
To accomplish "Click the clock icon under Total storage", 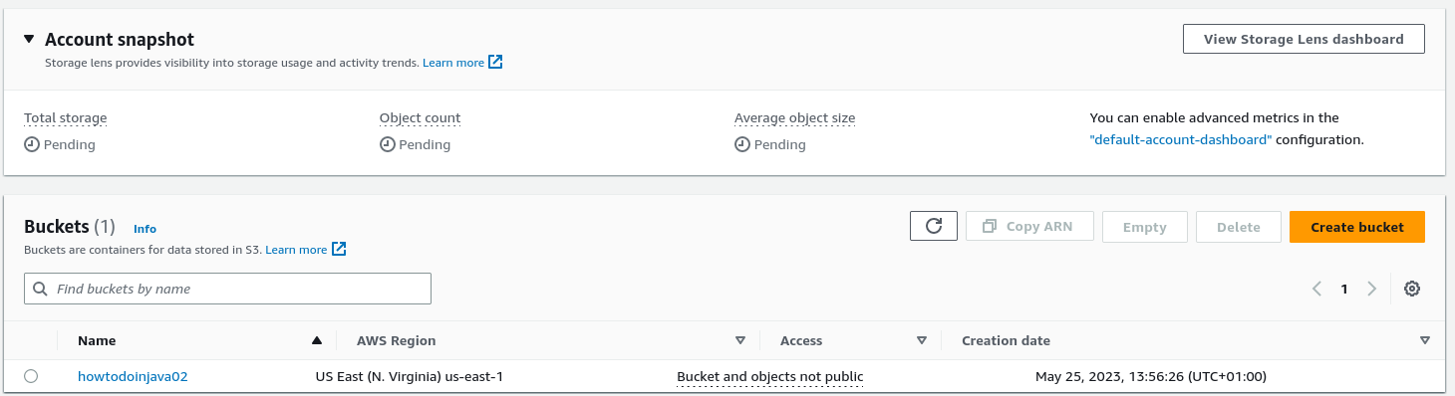I will point(32,144).
